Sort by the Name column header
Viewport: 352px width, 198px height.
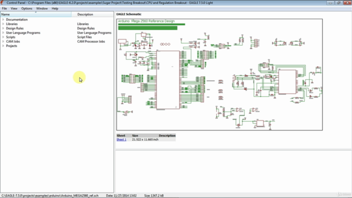click(36, 14)
